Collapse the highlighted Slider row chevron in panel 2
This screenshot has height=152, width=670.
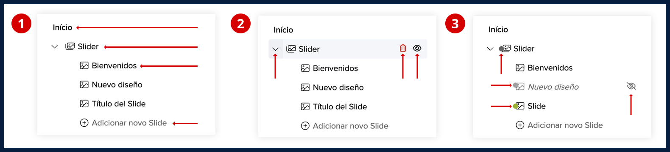(275, 49)
